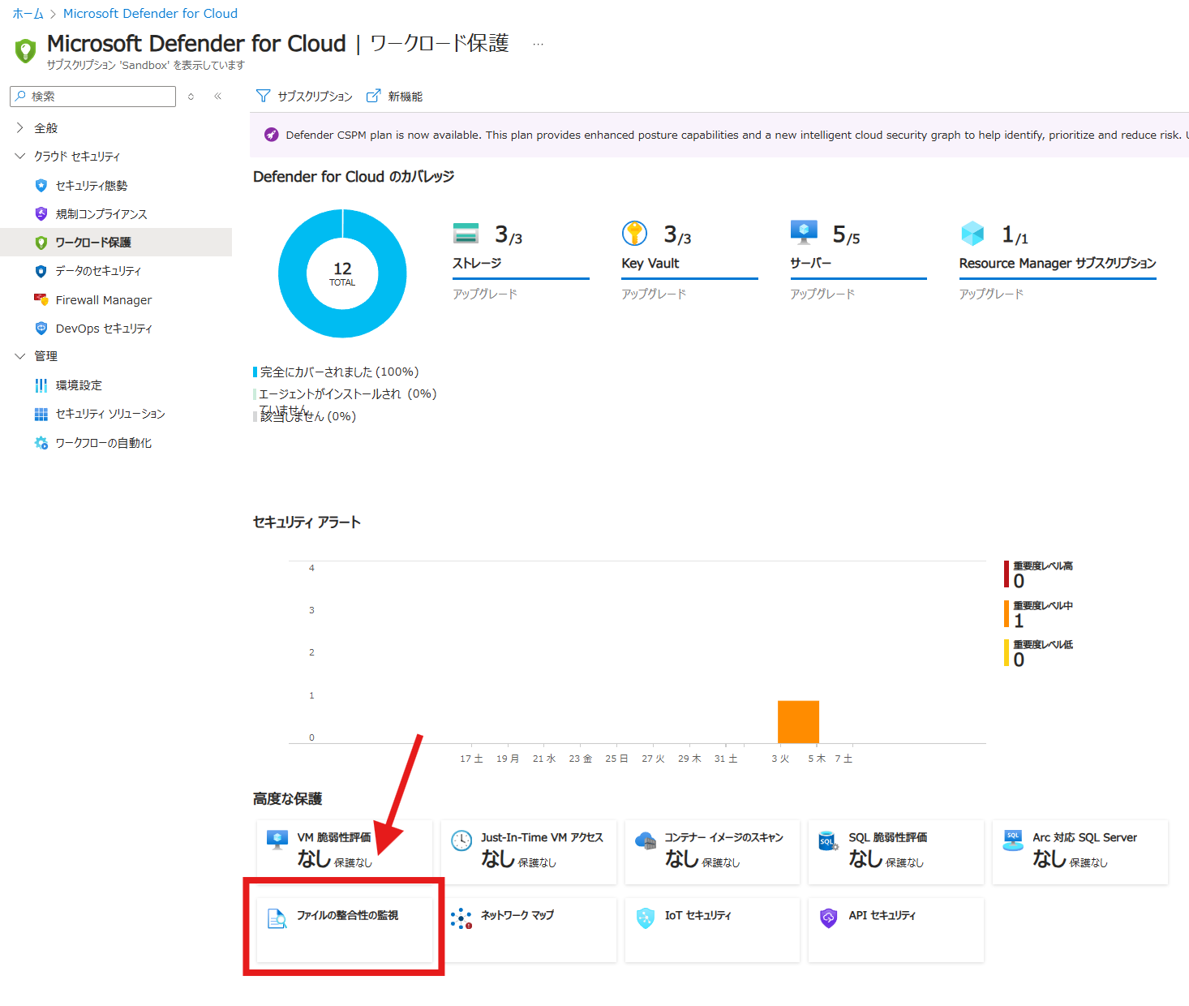Click アップグレード under ストレージ
Image resolution: width=1189 pixels, height=1006 pixels.
(485, 294)
